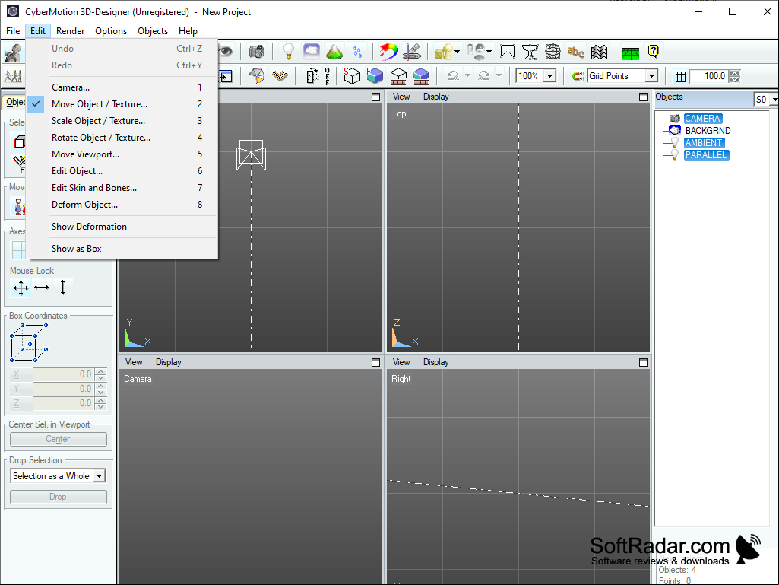Click the question mark help icon
779x585 pixels.
(654, 51)
